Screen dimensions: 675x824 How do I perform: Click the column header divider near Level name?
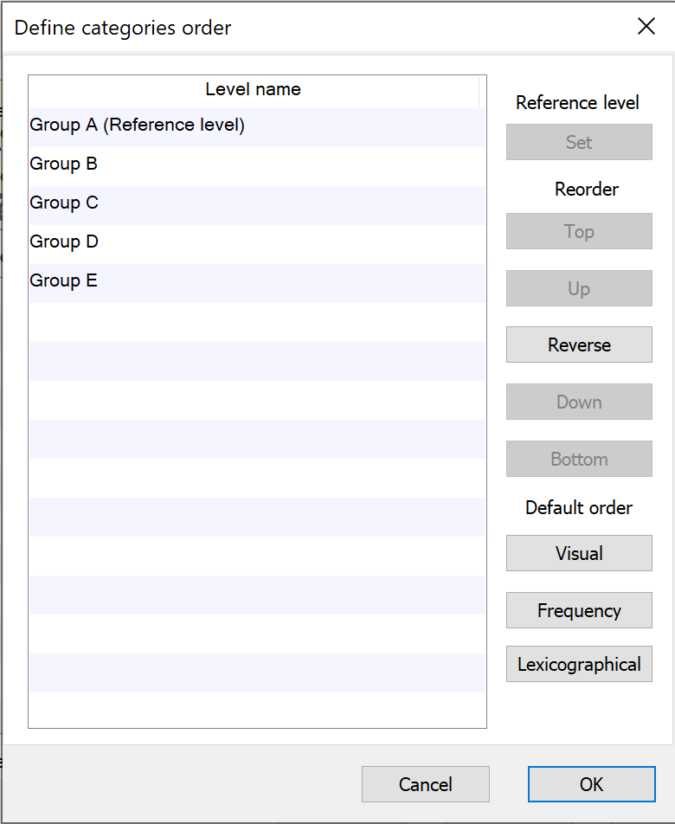tap(479, 89)
